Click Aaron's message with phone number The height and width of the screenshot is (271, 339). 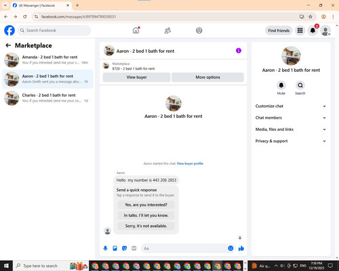[x=146, y=180]
